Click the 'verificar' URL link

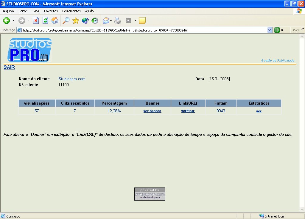[188, 111]
